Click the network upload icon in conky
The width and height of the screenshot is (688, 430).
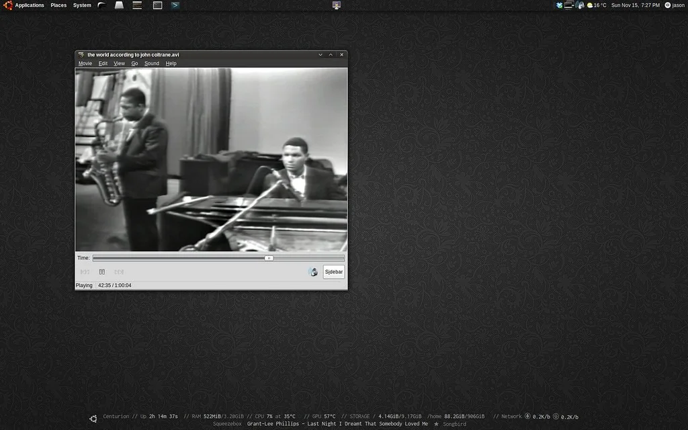(x=556, y=417)
